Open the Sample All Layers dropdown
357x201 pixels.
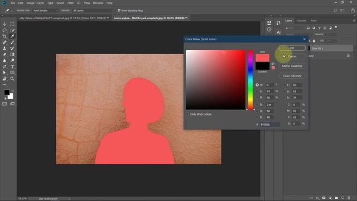(x=93, y=11)
